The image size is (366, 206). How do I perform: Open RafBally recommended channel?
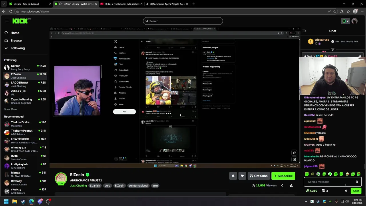(25, 183)
